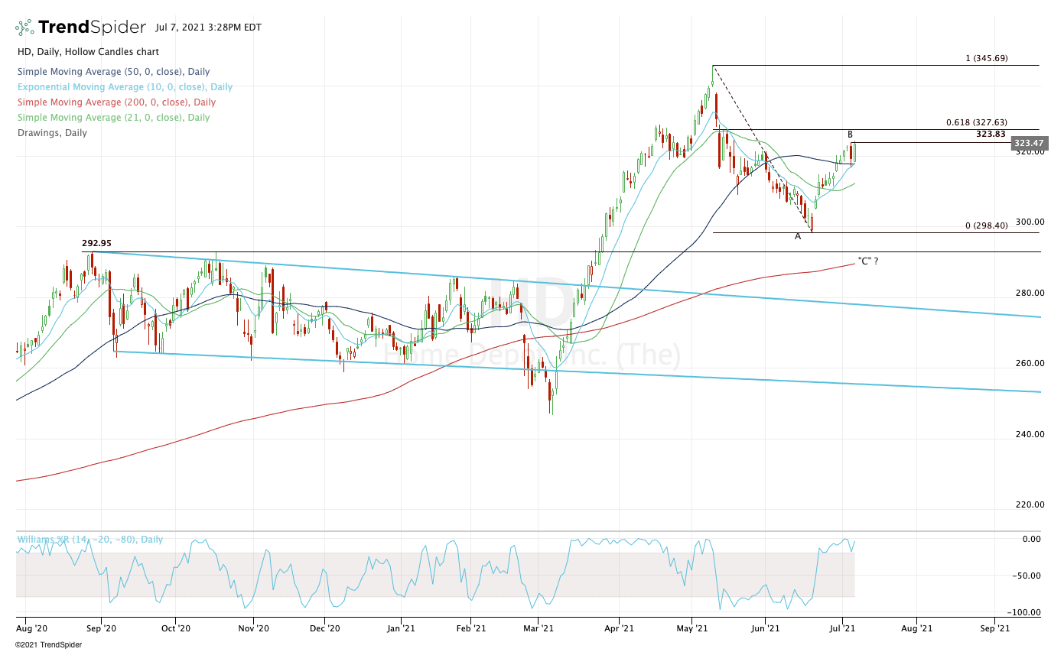1064x652 pixels.
Task: Select the Williams %R indicator label
Action: point(90,540)
